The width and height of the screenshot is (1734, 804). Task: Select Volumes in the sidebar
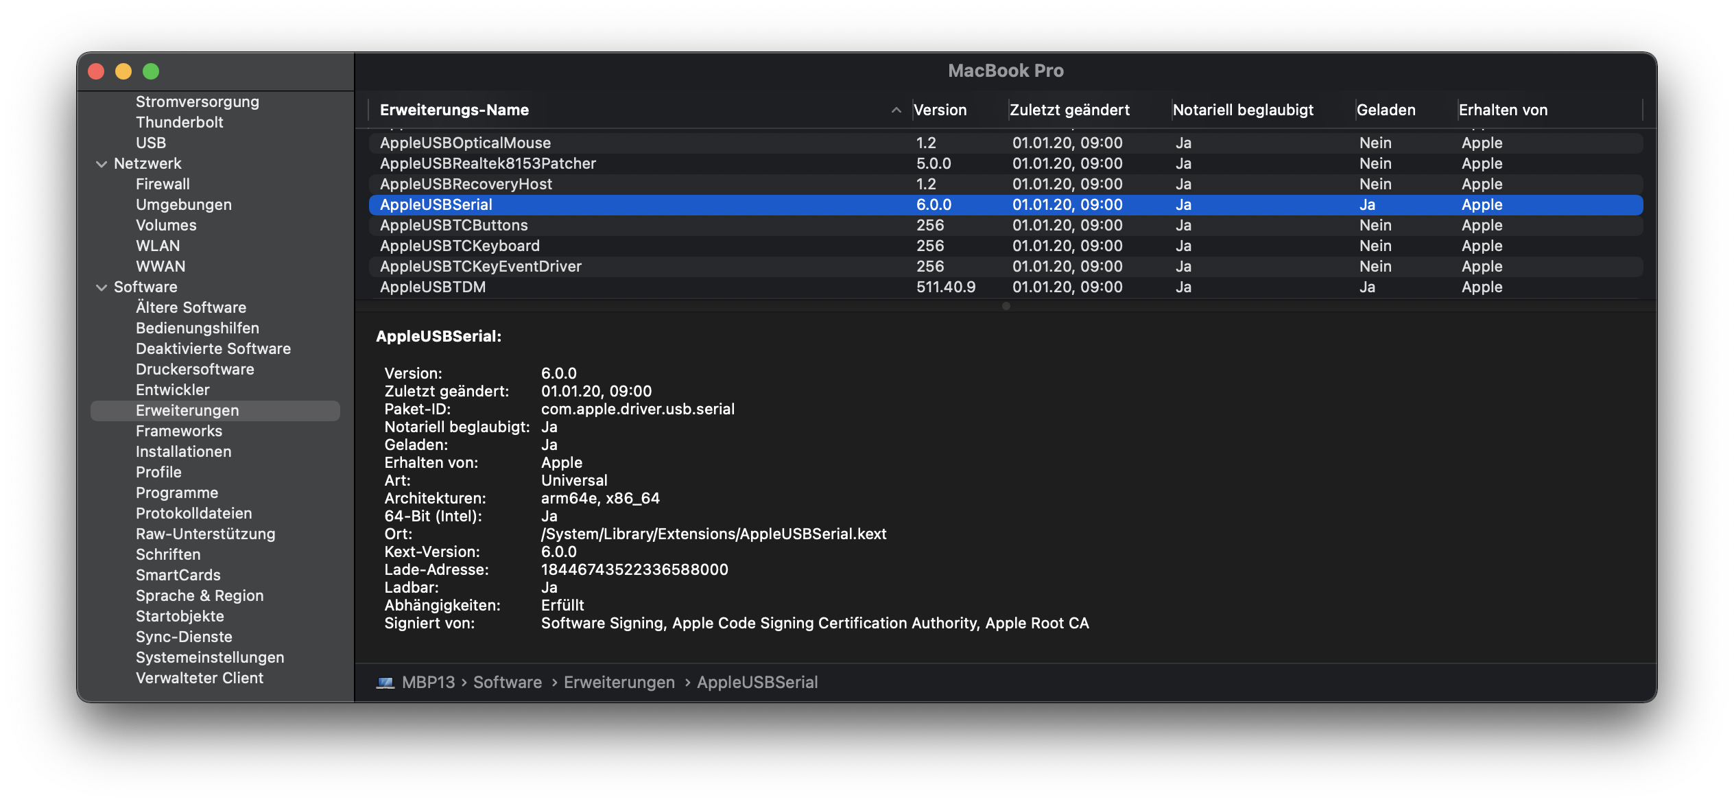[x=166, y=225]
